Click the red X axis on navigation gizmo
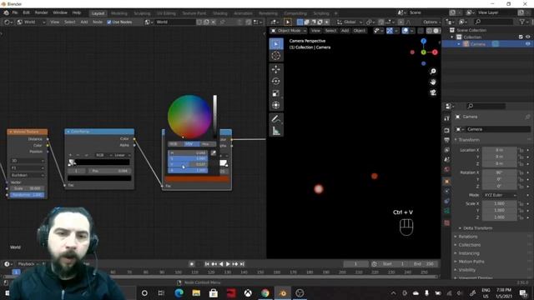 click(435, 52)
